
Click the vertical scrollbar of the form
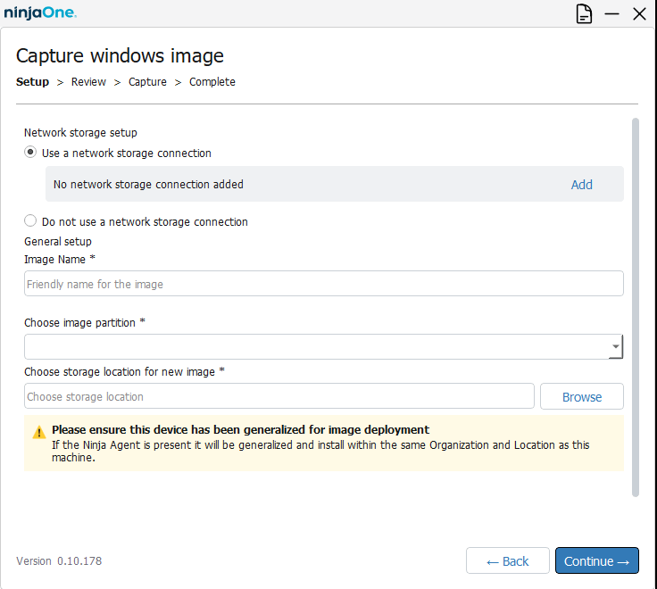click(635, 303)
